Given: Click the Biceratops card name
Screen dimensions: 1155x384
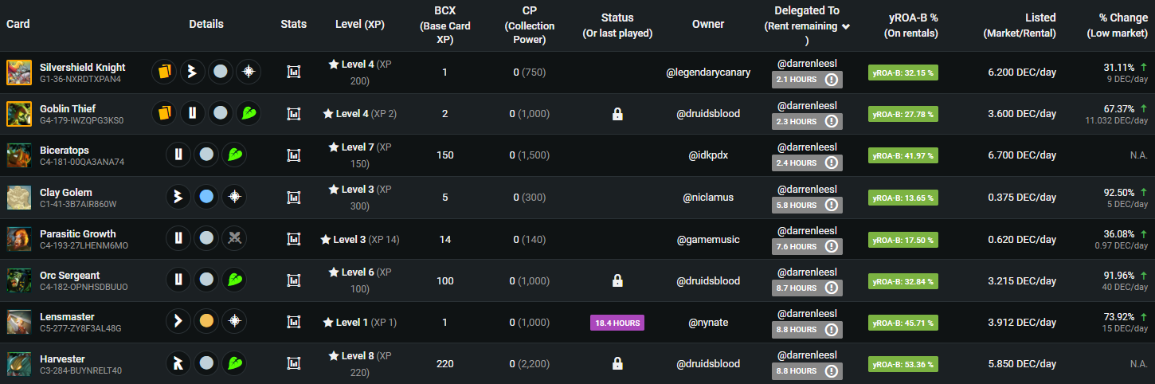Looking at the screenshot, I should (65, 151).
